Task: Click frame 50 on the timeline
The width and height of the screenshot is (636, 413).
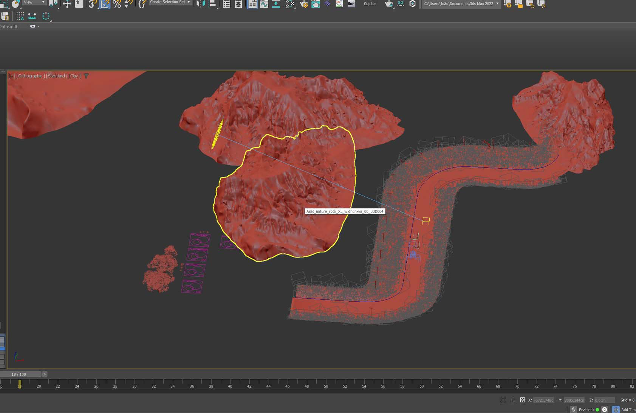Action: point(326,386)
